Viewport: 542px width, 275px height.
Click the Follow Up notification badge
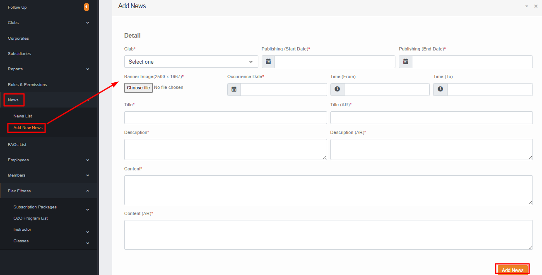(86, 7)
